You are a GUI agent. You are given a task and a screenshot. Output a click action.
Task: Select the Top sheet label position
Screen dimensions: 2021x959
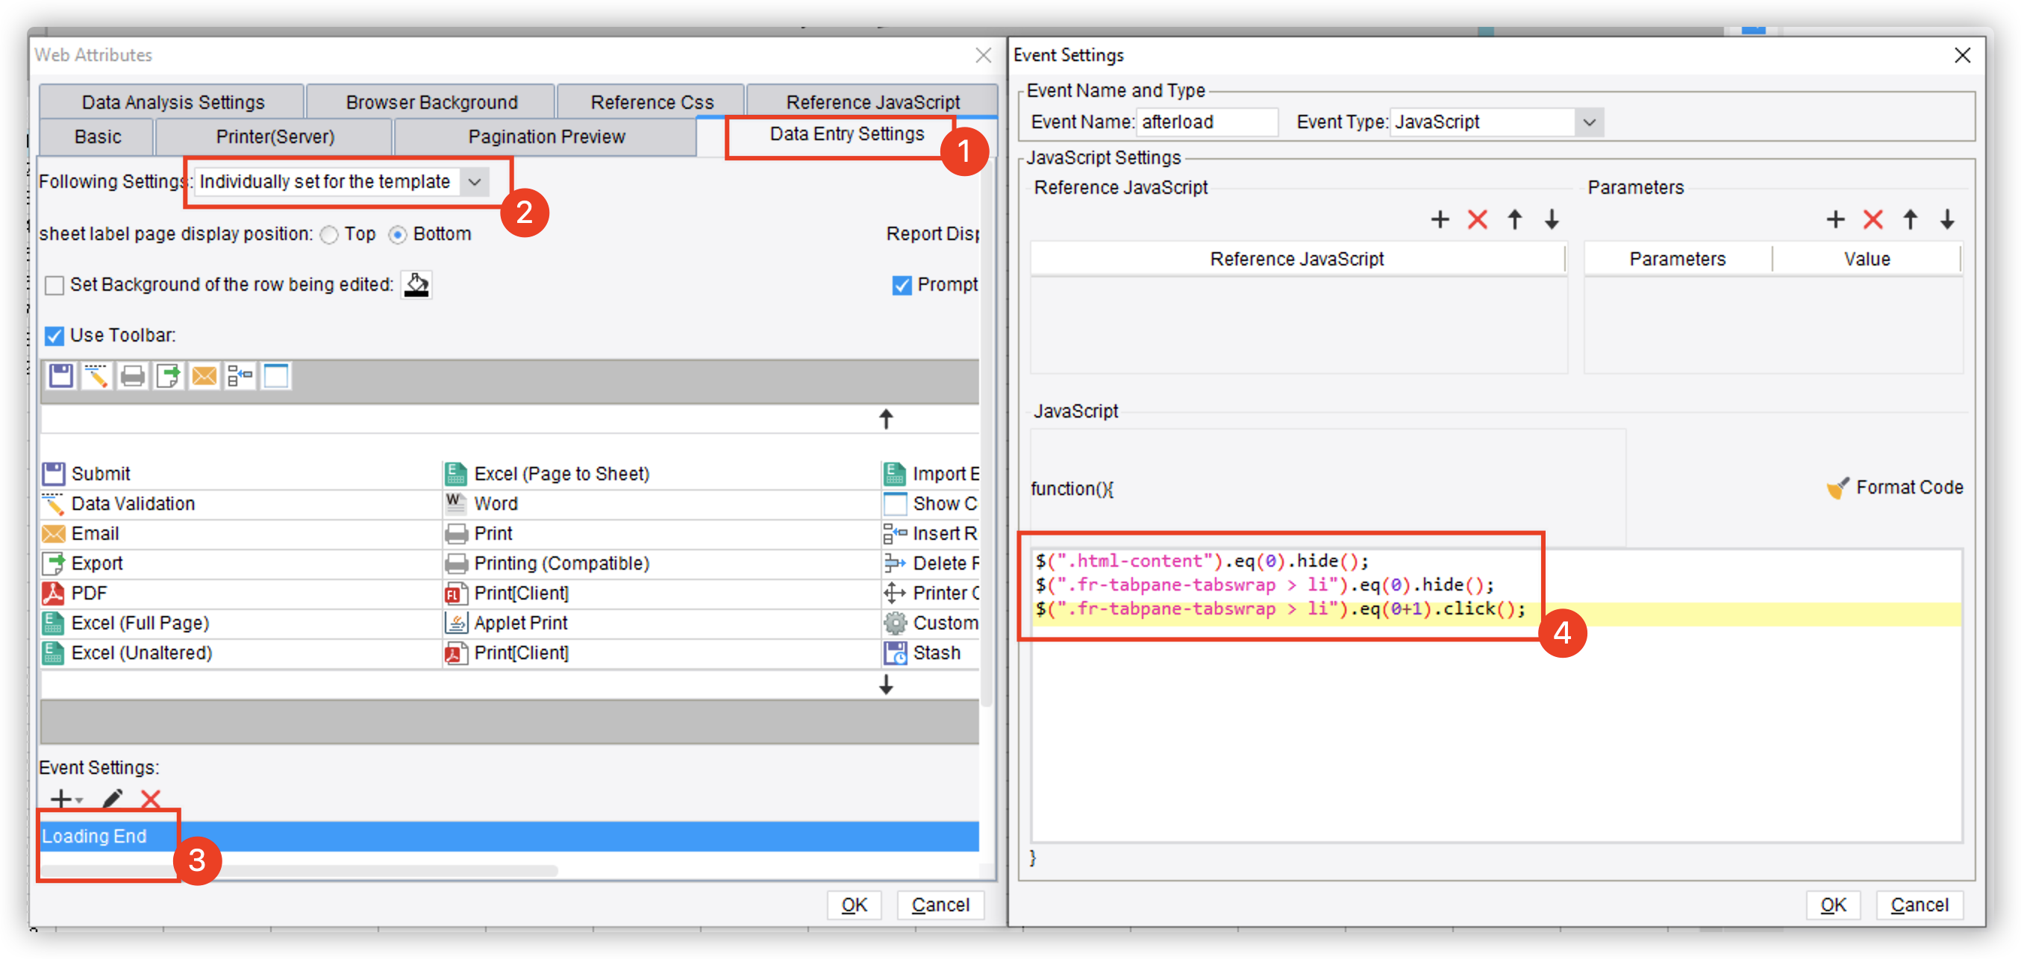click(330, 234)
